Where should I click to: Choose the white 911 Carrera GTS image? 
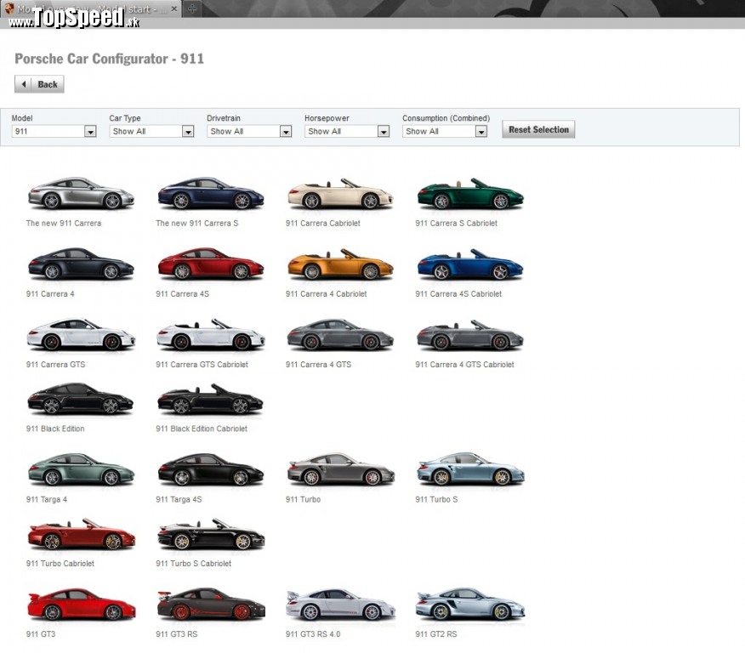(81, 334)
